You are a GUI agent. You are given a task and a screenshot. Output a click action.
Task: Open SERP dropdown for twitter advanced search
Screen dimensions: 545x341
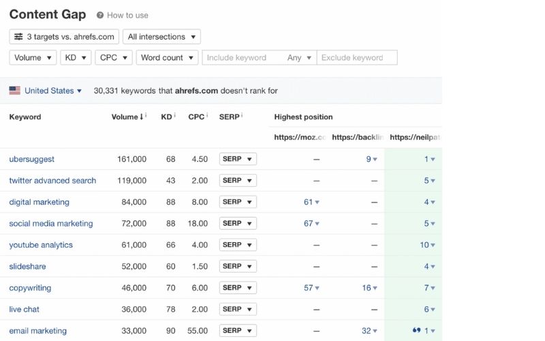tap(238, 181)
